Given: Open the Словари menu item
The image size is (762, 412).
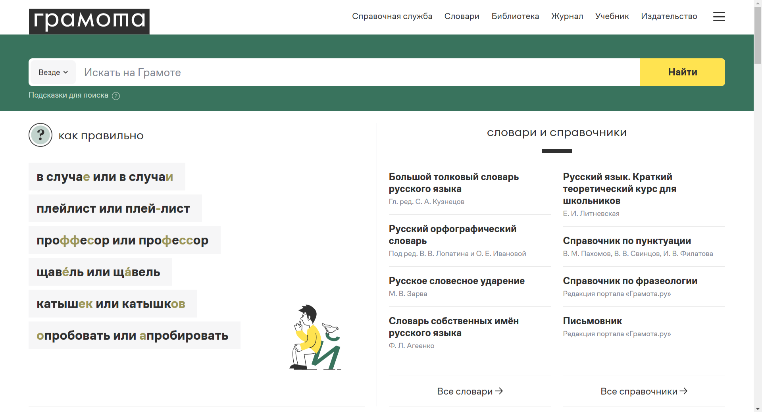Looking at the screenshot, I should pyautogui.click(x=462, y=16).
